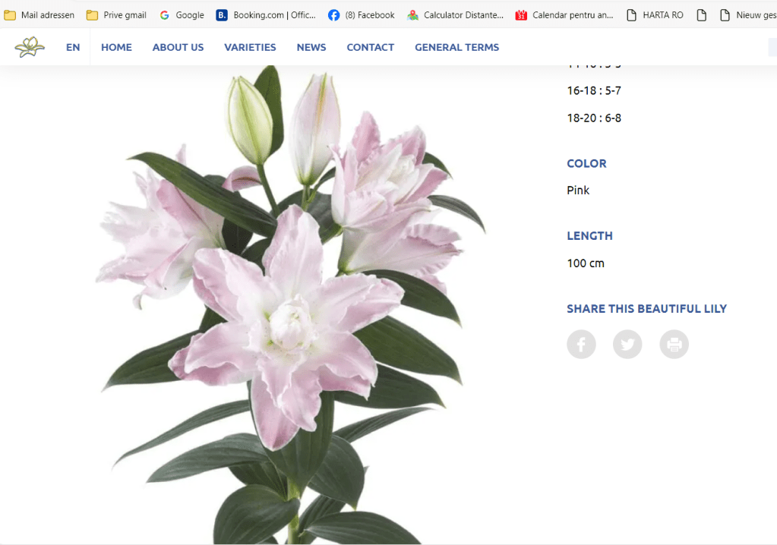The height and width of the screenshot is (545, 777).
Task: Expand the Prive gmail bookmark folder
Action: point(116,15)
